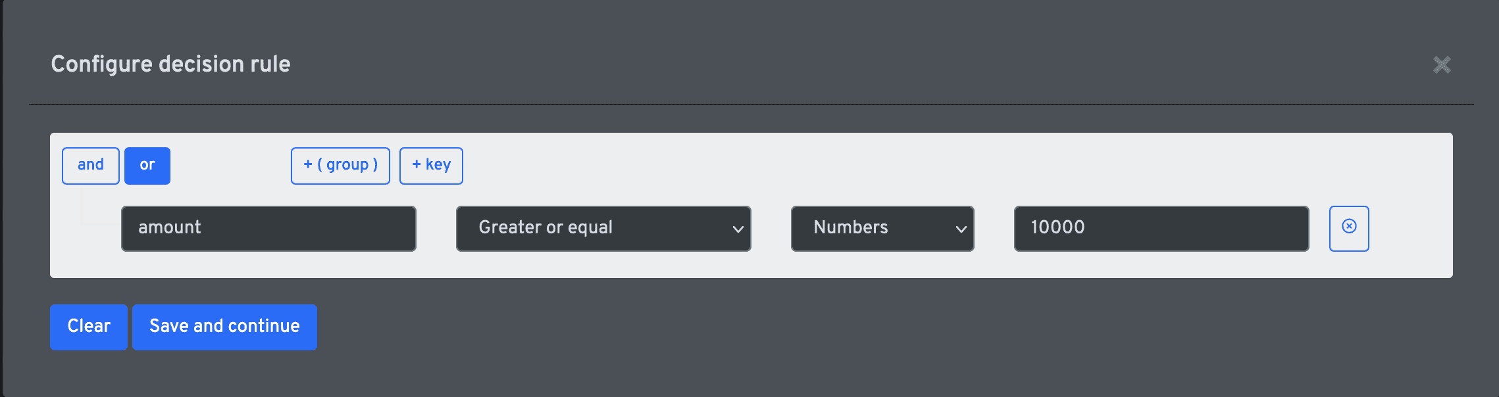Close the Configure decision rule dialog
The image size is (1499, 397).
1442,64
